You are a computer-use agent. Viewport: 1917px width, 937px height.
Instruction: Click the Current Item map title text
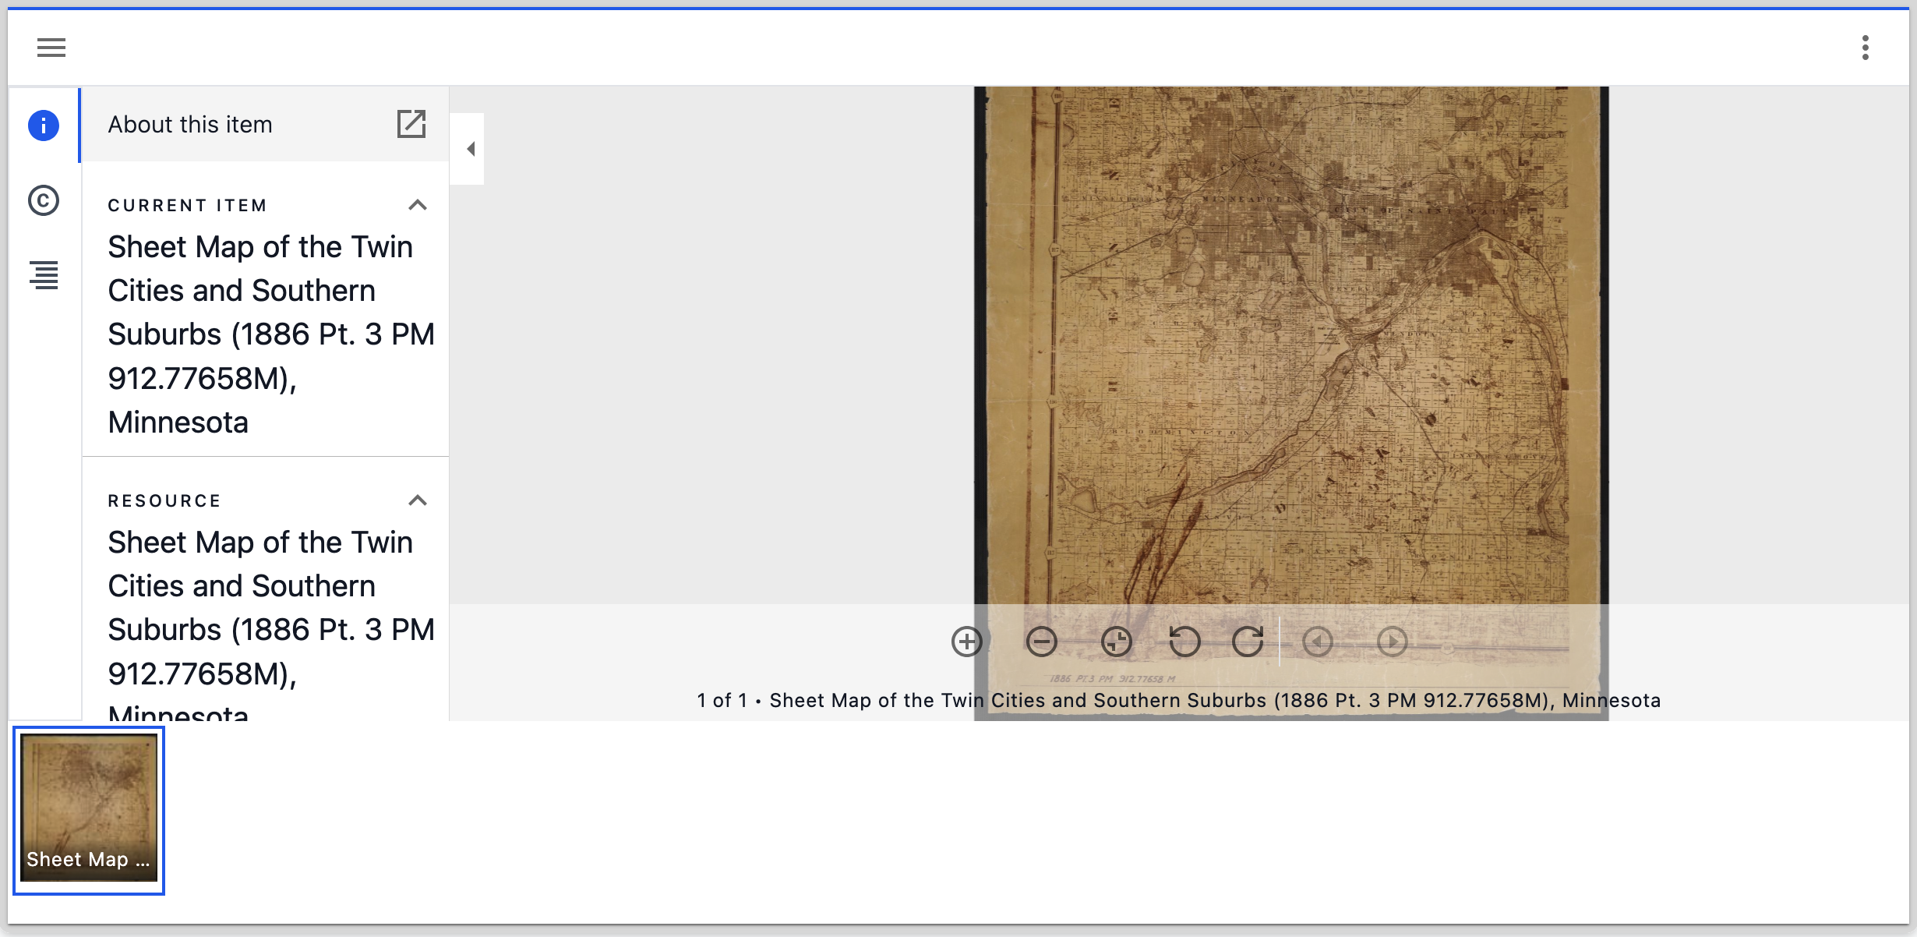pyautogui.click(x=271, y=334)
